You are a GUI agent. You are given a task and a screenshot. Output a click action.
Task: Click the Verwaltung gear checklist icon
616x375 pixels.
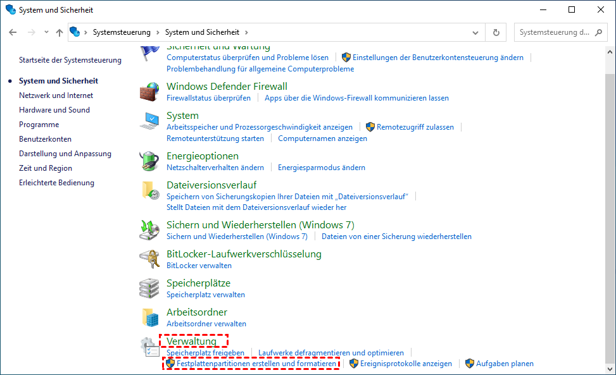click(149, 347)
